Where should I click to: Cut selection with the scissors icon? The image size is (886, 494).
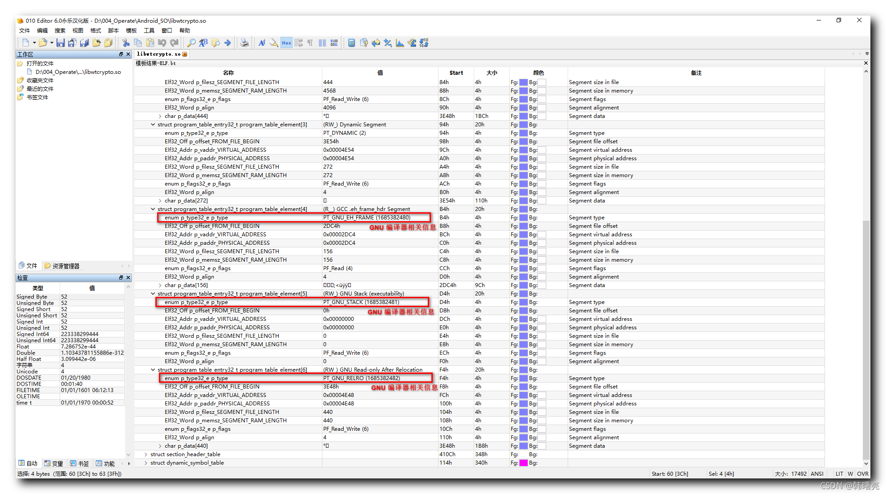coord(126,43)
